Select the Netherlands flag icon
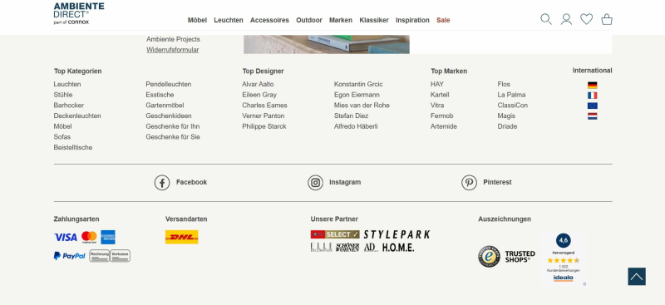665x305 pixels. (x=592, y=116)
